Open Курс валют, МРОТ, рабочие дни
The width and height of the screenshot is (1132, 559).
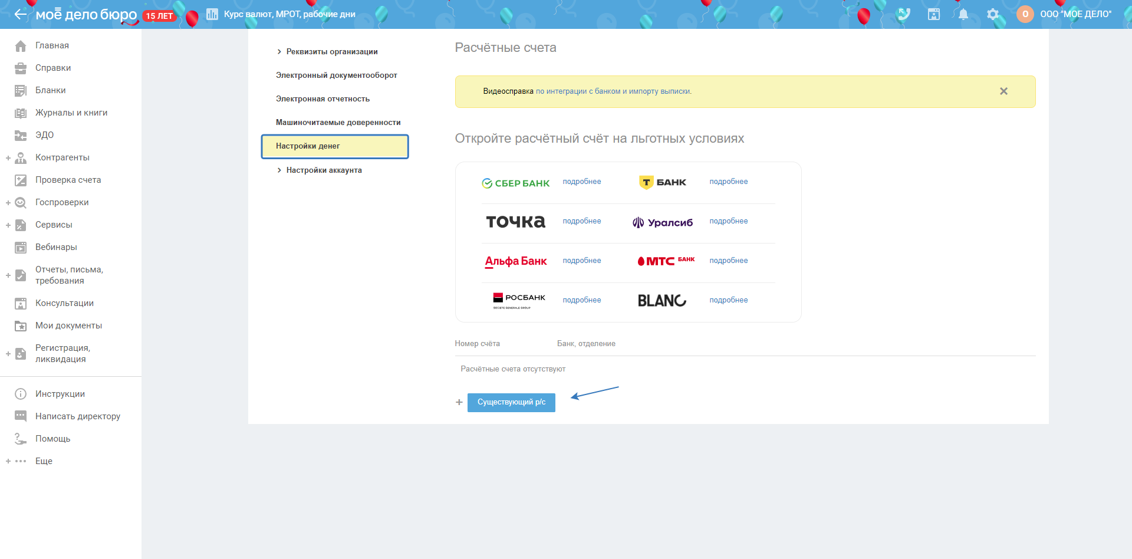[289, 14]
